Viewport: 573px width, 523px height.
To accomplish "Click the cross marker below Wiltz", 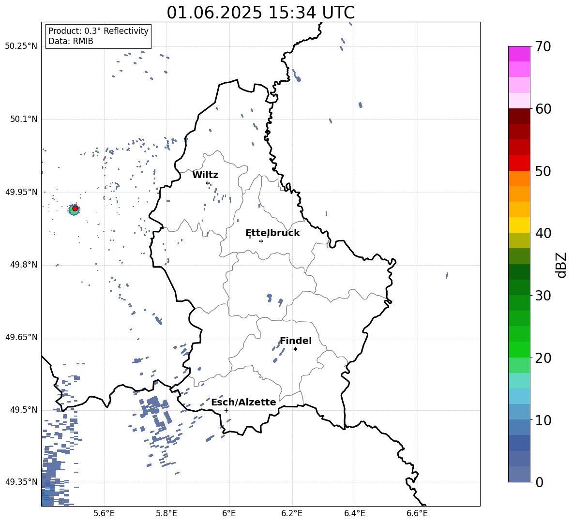I will point(208,183).
